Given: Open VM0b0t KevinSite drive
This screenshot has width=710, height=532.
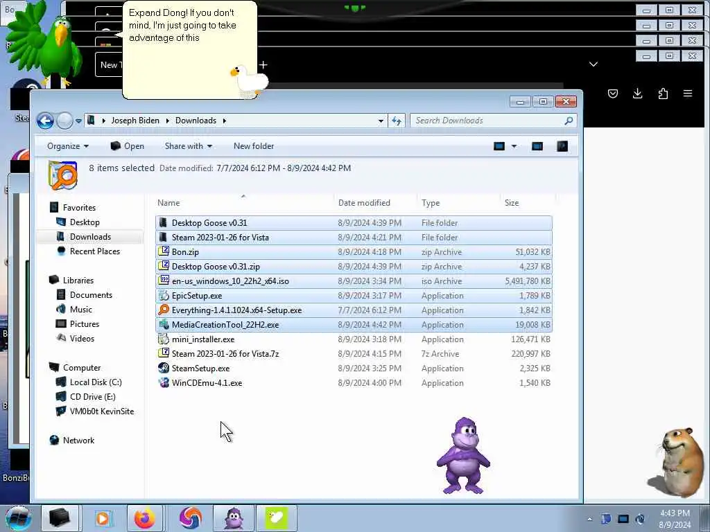Looking at the screenshot, I should coord(101,411).
